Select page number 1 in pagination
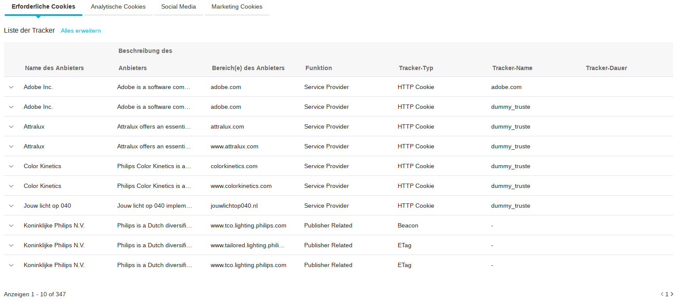676x301 pixels. coord(667,294)
